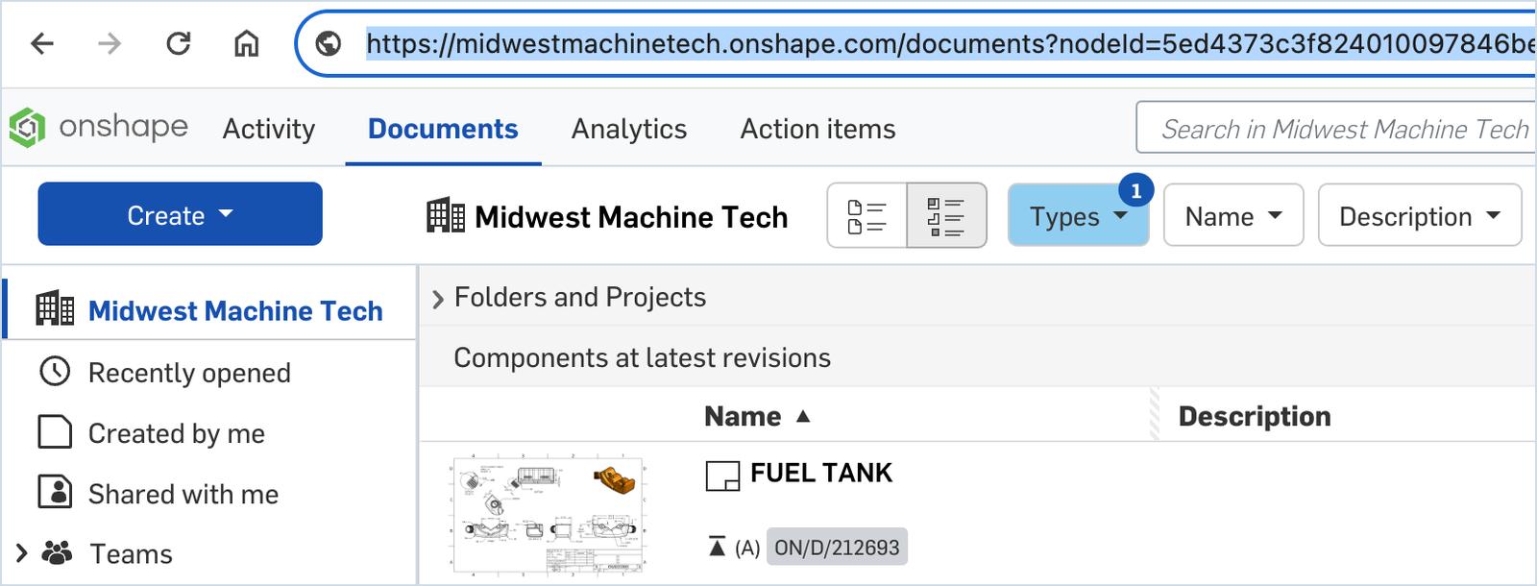Switch to simple list view
Image resolution: width=1537 pixels, height=586 pixels.
[866, 216]
